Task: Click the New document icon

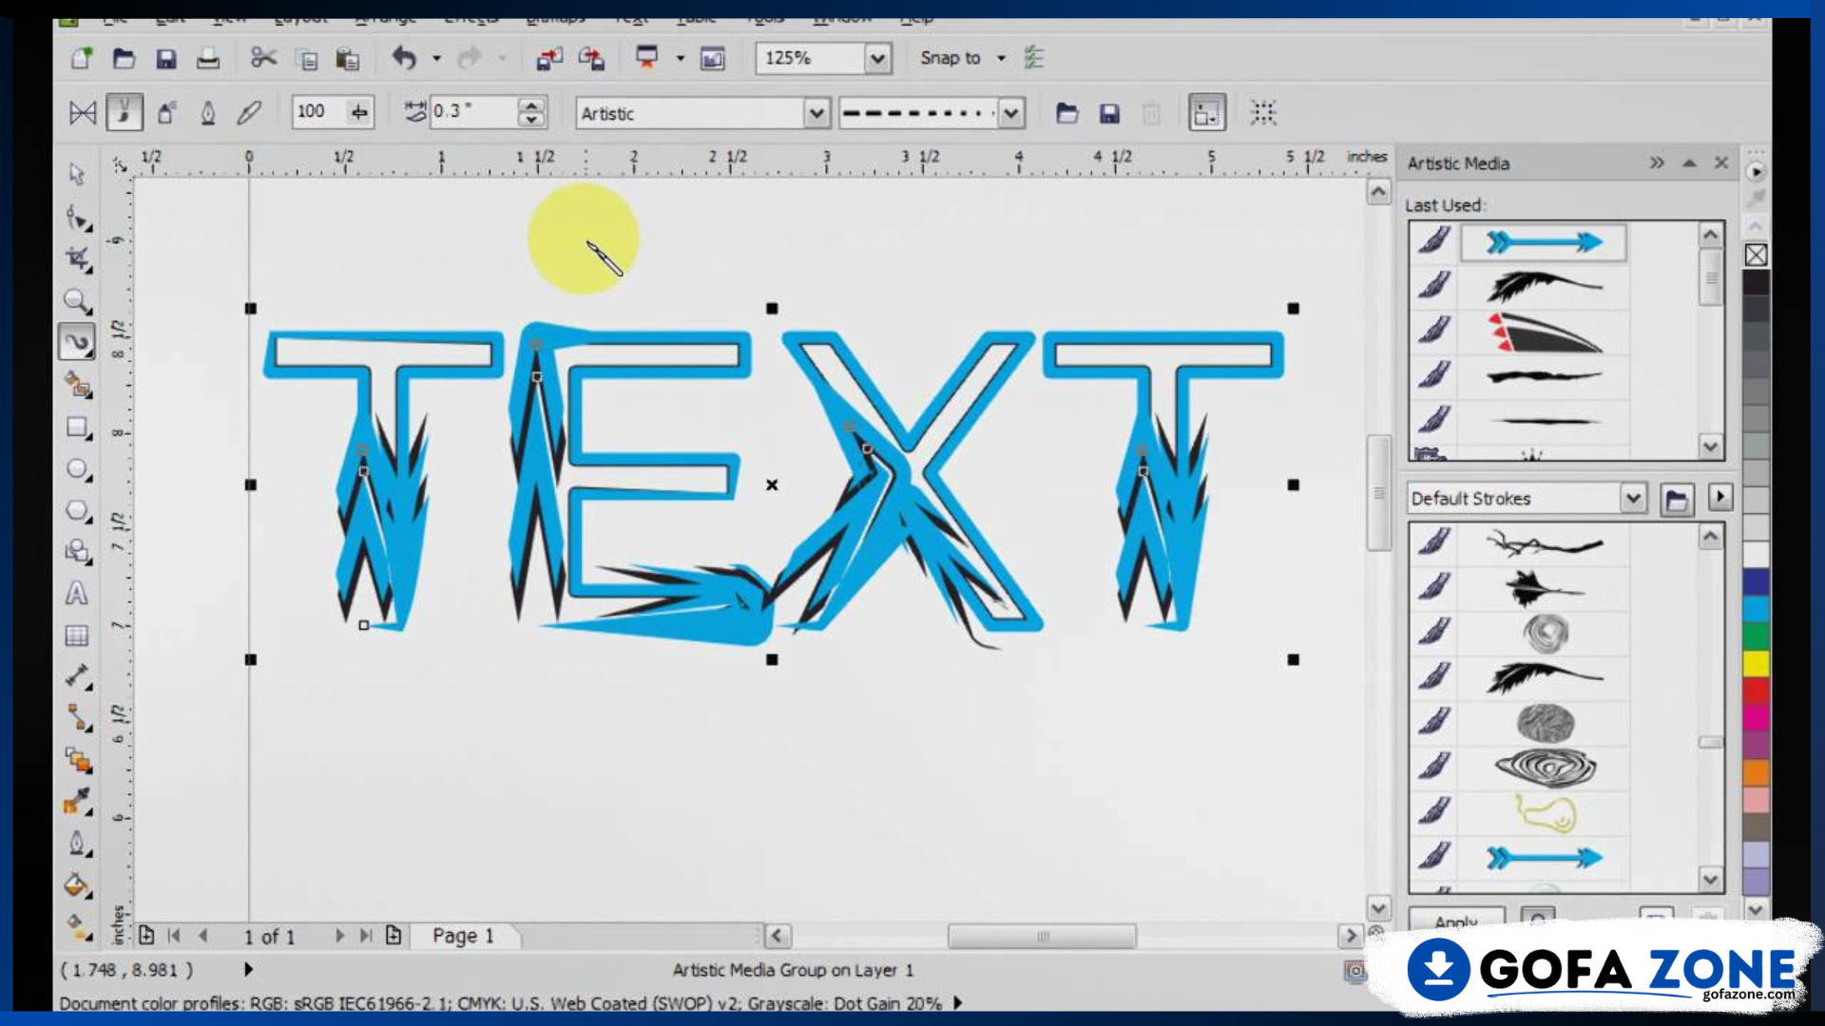Action: tap(82, 59)
